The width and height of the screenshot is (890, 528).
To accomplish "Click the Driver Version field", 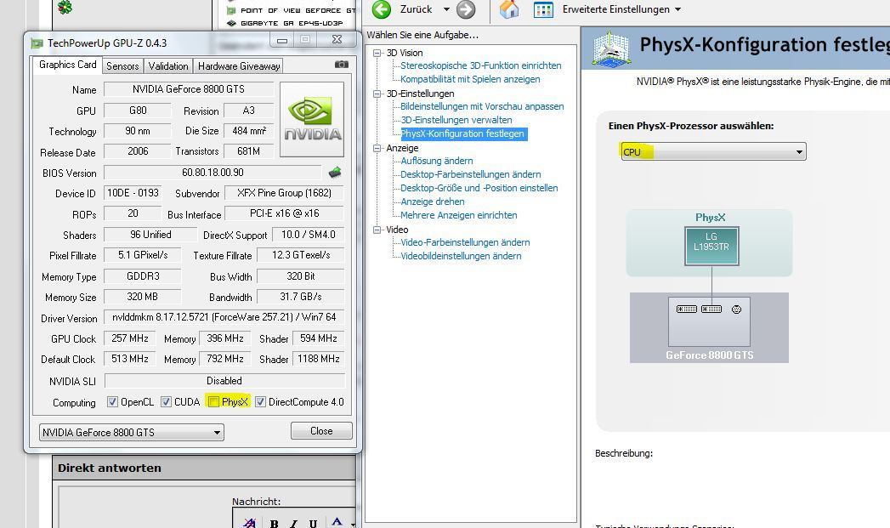I will (x=224, y=317).
